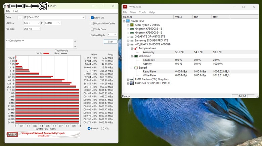Screen dimensions: 262x146
Task: Click the X670ETEST computer icon
Action: click(128, 21)
